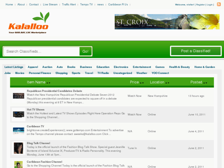Click the Go! search button
The height and width of the screenshot is (168, 224).
tap(85, 51)
